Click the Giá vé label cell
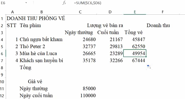Screen dimensions: 185x99 tap(35, 82)
